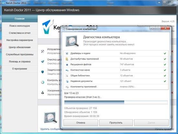Click Пропустить to skip step
This screenshot has width=178, height=134.
click(116, 123)
